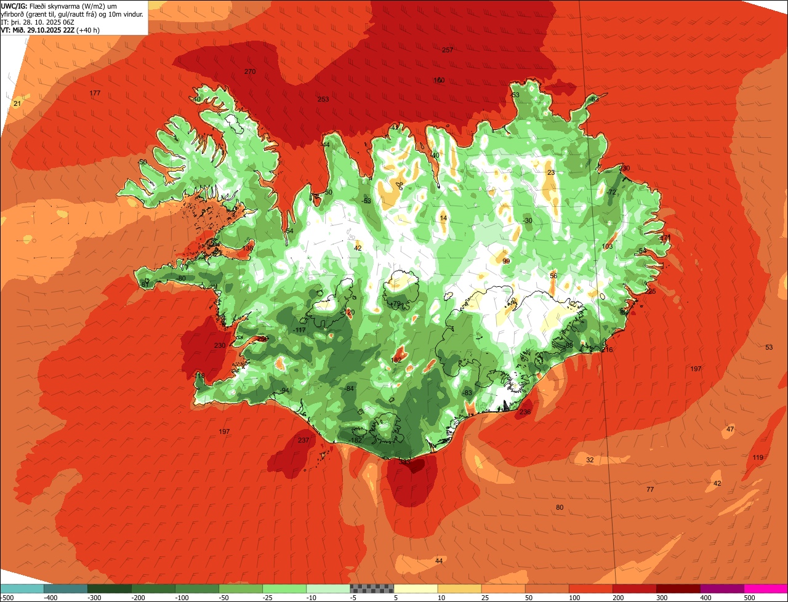
Task: Click the map value -72
Action: pyautogui.click(x=611, y=192)
